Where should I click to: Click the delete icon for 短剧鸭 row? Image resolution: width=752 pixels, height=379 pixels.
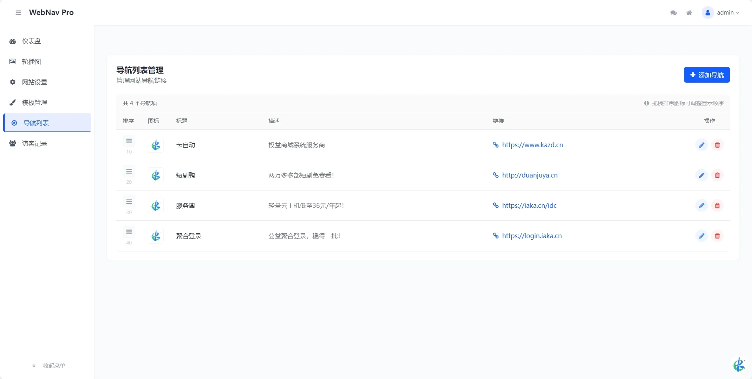point(717,175)
